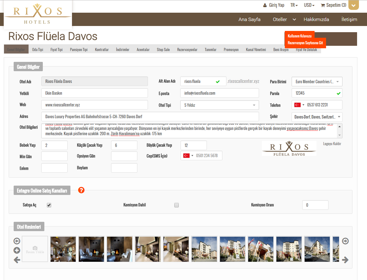This screenshot has width=367, height=280.
Task: Open the Kanal Yönetimi tab
Action: (x=256, y=50)
